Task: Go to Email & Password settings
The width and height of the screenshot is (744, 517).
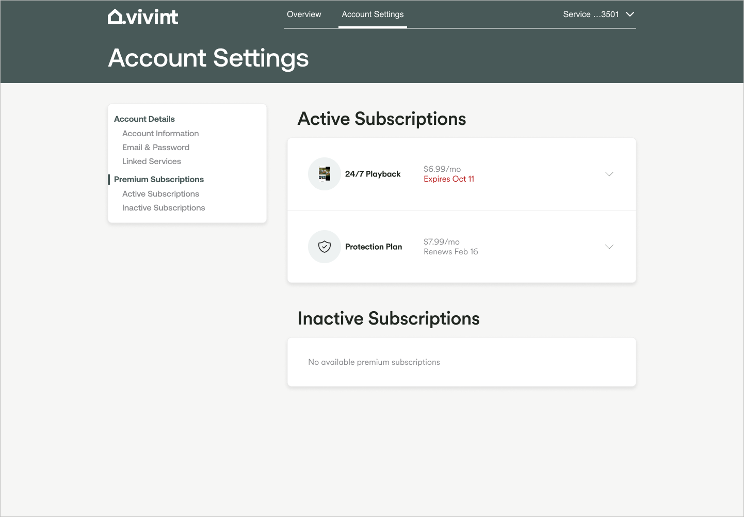Action: coord(156,148)
